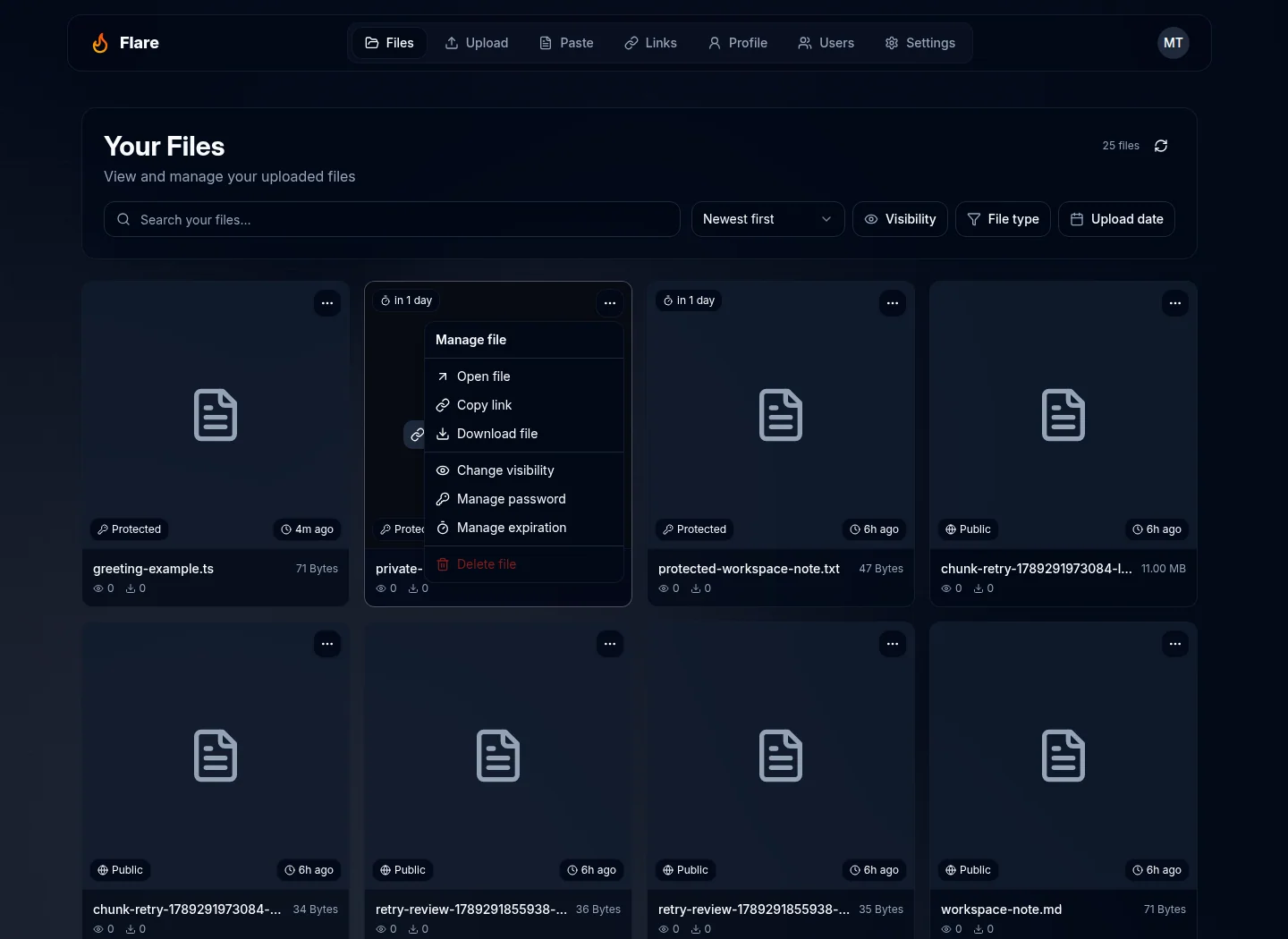Screen dimensions: 1288x939
Task: Click the Public badge on workspace-note.md
Action: [x=968, y=870]
